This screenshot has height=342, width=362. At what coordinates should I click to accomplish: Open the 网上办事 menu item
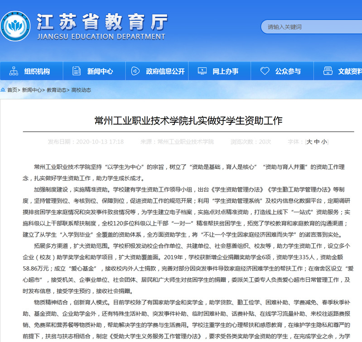[x=225, y=71]
